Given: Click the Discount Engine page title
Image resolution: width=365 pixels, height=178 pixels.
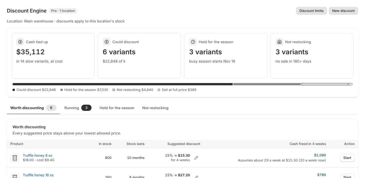Looking at the screenshot, I should click(x=27, y=11).
